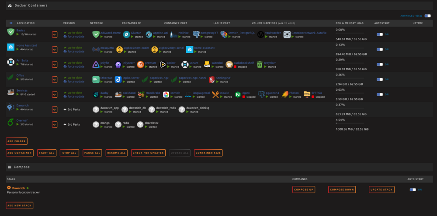Image resolution: width=437 pixels, height=216 pixels.
Task: Select the StirlingPDF container icon
Action: point(212,79)
